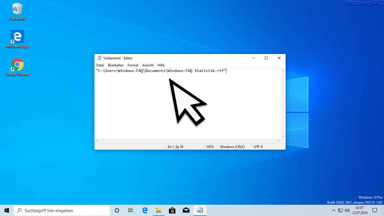Viewport: 384px width, 216px height.
Task: Open the Bearbeiten menu
Action: tap(116, 65)
